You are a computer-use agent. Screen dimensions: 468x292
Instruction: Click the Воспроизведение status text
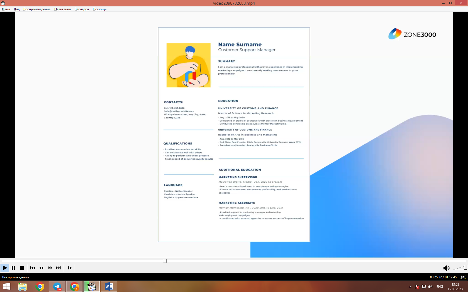coord(16,277)
